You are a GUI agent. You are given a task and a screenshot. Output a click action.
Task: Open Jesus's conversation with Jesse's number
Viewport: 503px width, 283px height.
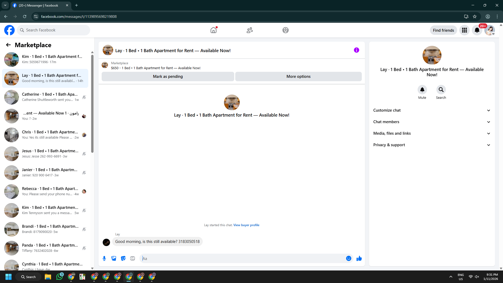[x=45, y=154]
